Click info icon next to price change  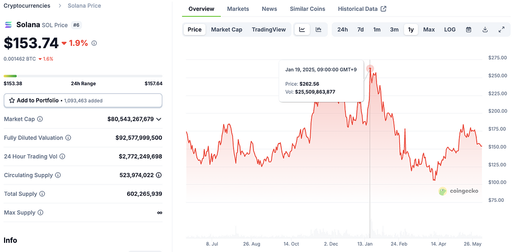(x=94, y=43)
